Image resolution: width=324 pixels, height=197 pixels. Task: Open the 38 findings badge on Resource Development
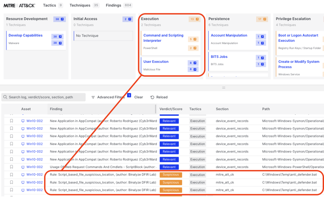(x=60, y=19)
